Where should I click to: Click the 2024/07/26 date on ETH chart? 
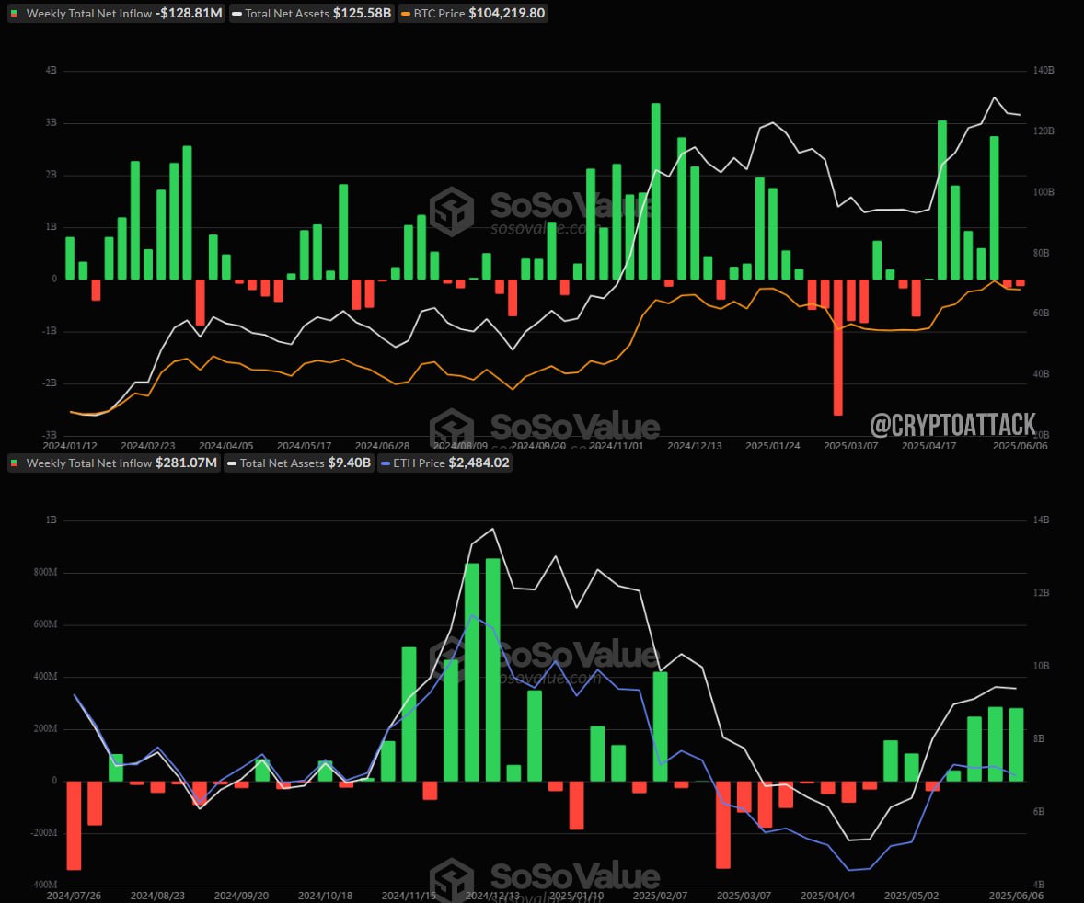[x=74, y=896]
